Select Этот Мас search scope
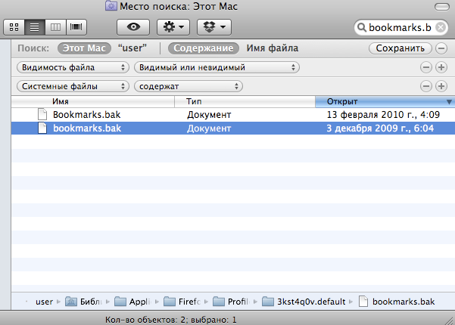The width and height of the screenshot is (455, 325). [x=84, y=48]
